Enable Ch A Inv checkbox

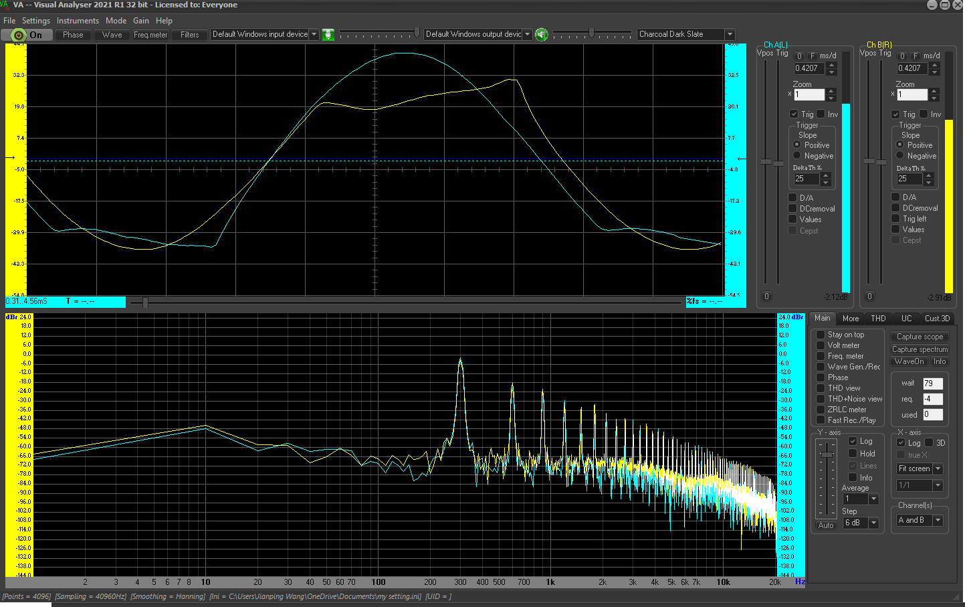821,114
